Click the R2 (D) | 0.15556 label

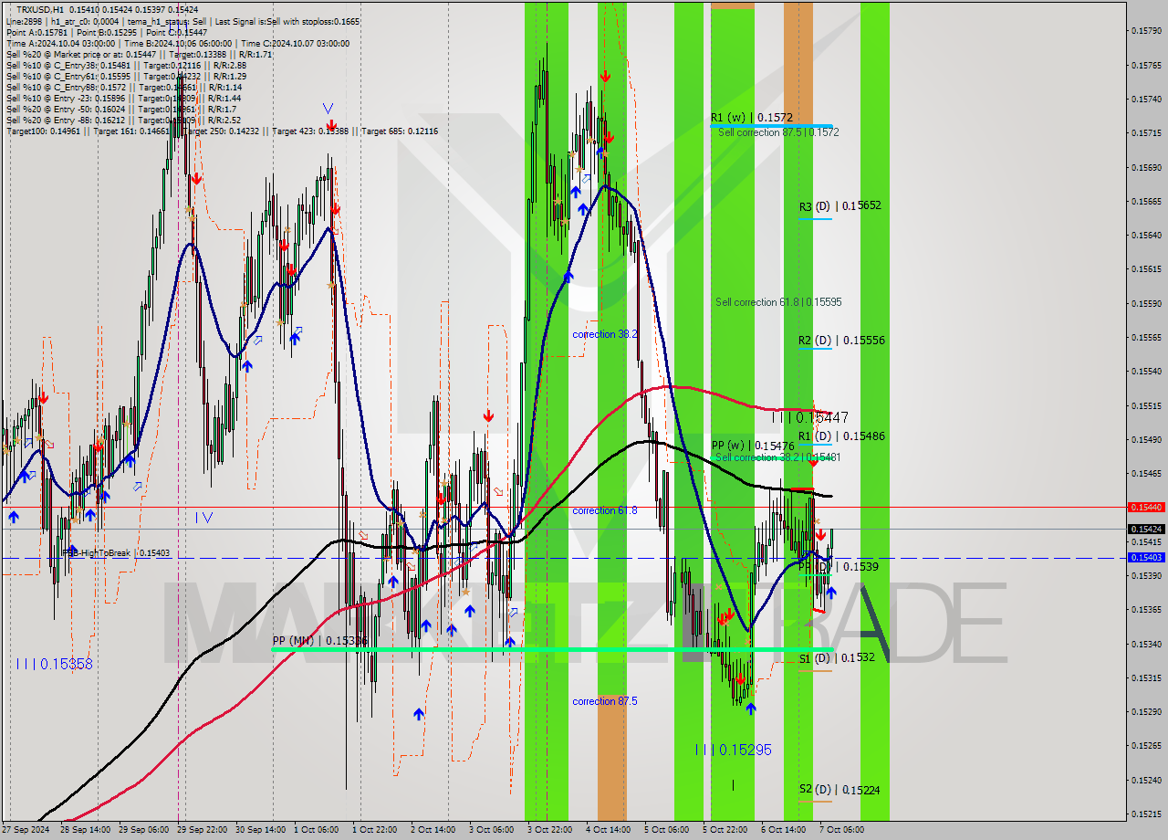point(841,341)
